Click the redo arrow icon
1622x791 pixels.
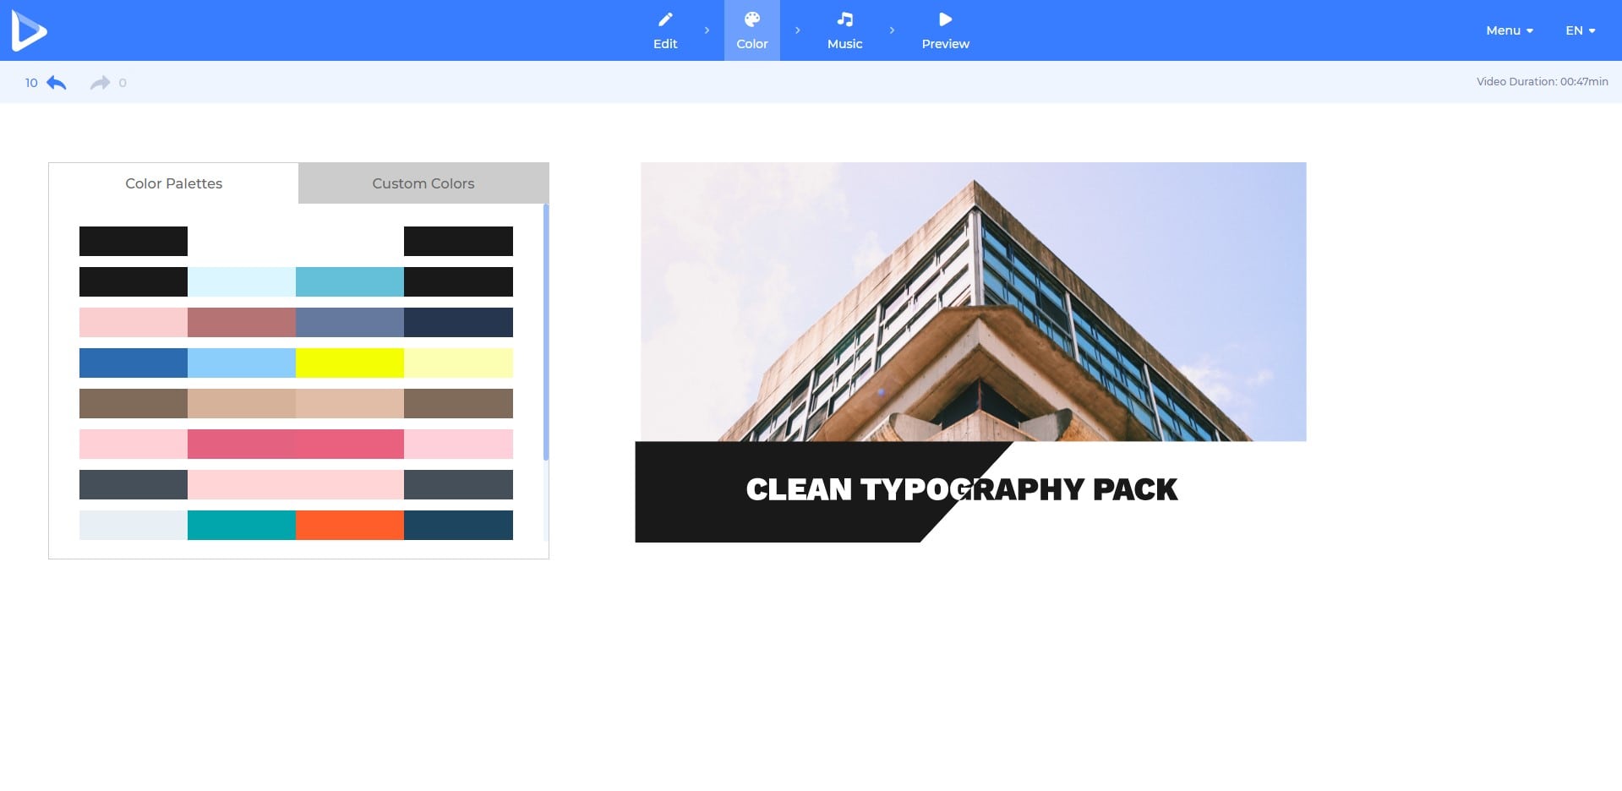tap(100, 83)
